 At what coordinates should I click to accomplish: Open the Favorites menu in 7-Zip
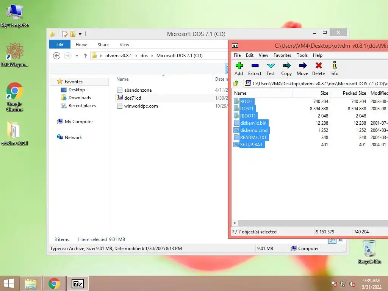pos(282,55)
